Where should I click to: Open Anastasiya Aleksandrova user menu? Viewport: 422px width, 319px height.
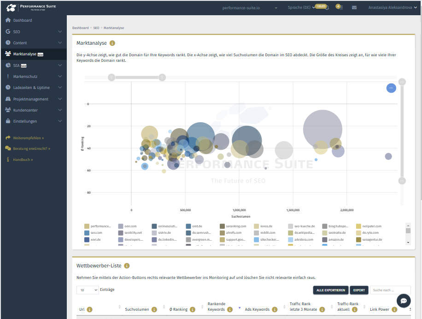[x=393, y=7]
